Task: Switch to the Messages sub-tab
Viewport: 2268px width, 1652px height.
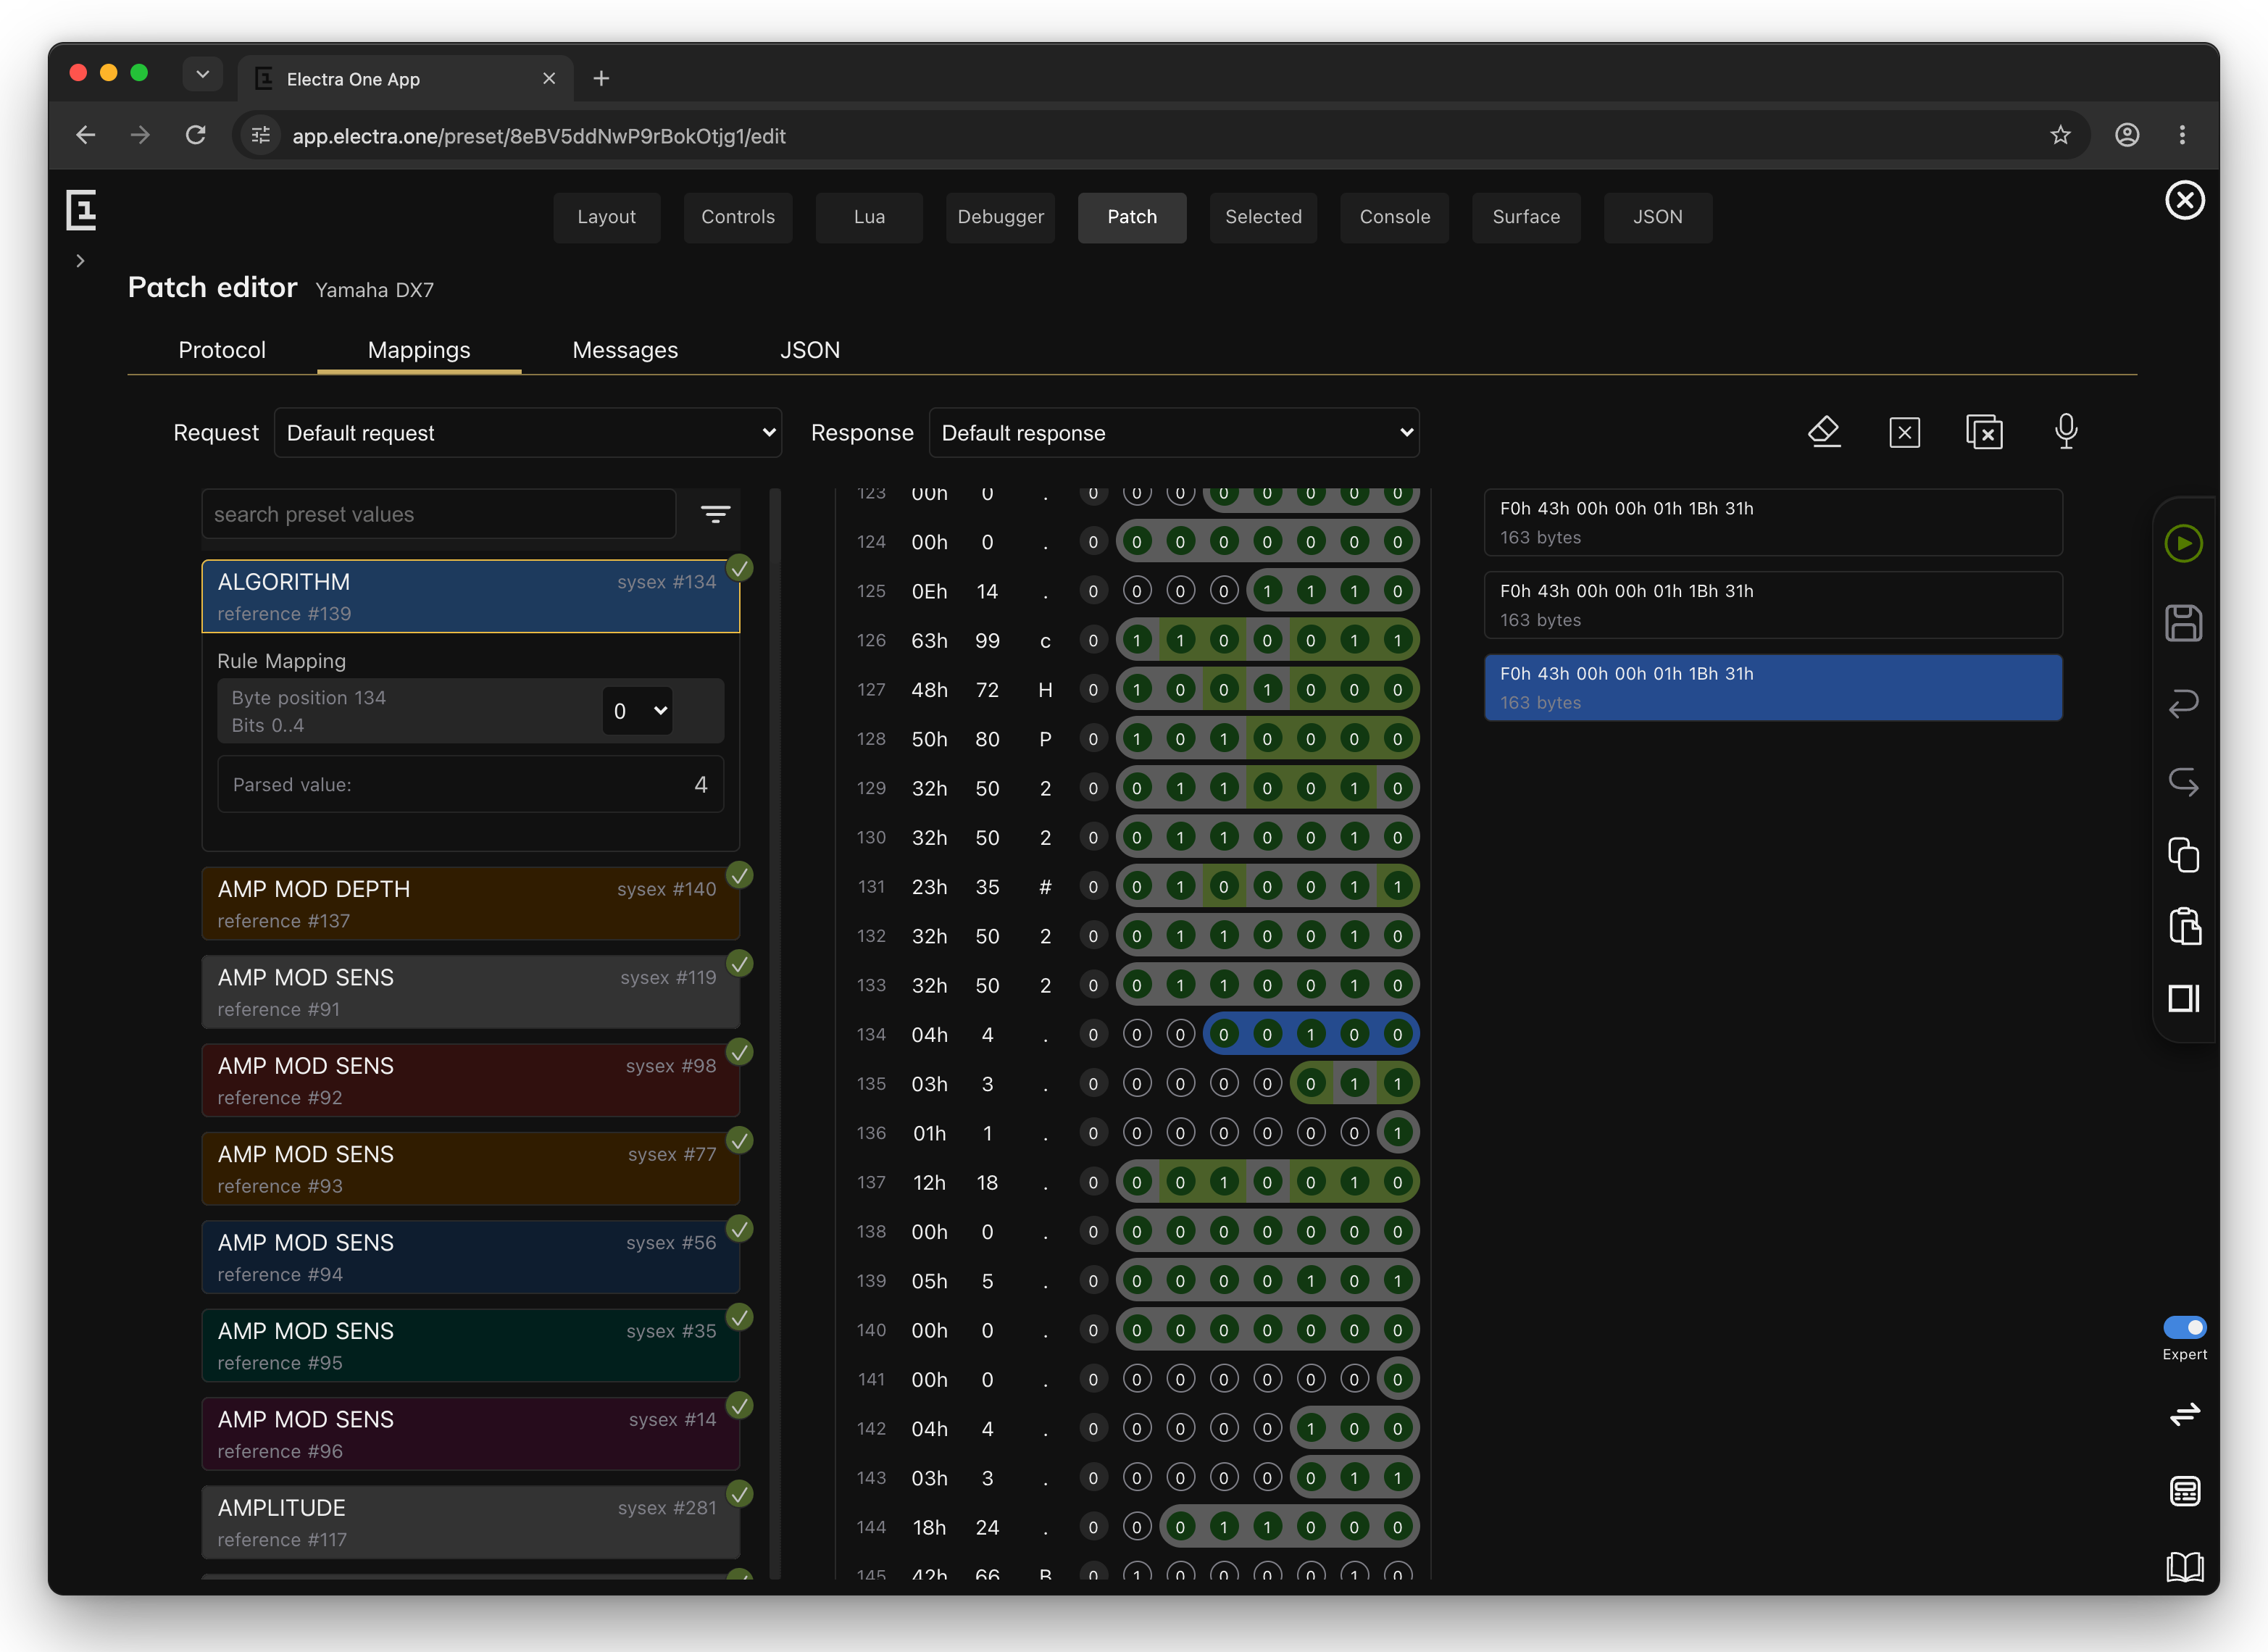Action: pyautogui.click(x=625, y=350)
